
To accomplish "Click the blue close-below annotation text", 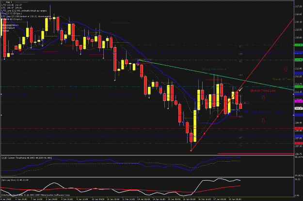I will [x=263, y=112].
